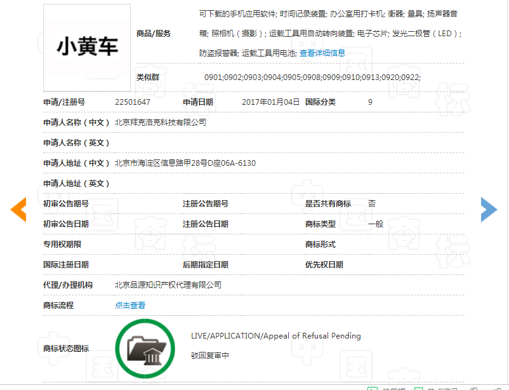Select international class value 9
509x390 pixels.
[370, 102]
